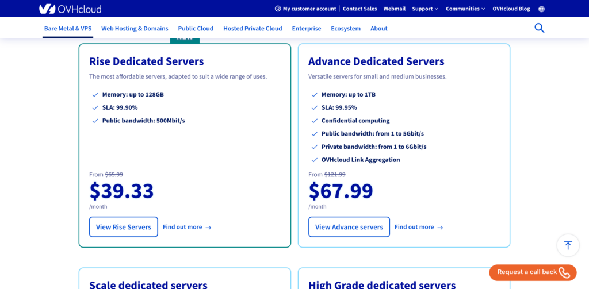Click the crossed-out $65.99 price
Image resolution: width=589 pixels, height=289 pixels.
coord(114,175)
